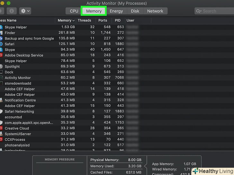The width and height of the screenshot is (234, 175).
Task: Click the Memory Used 3.20 GB value
Action: [x=135, y=166]
